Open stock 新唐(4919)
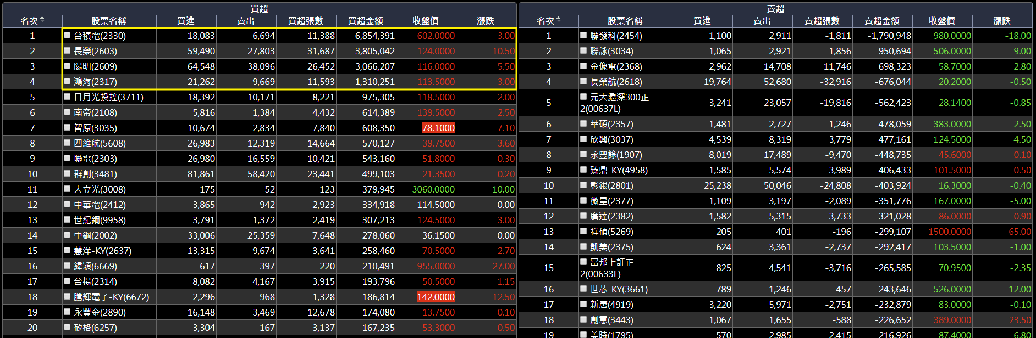Viewport: 1036px width, 338px height. tap(611, 305)
